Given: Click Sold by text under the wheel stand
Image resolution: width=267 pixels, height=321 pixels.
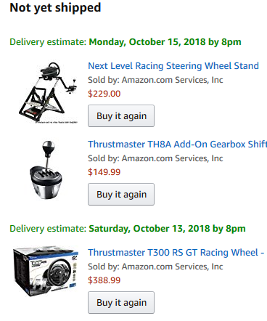Looking at the screenshot, I should coord(155,80).
